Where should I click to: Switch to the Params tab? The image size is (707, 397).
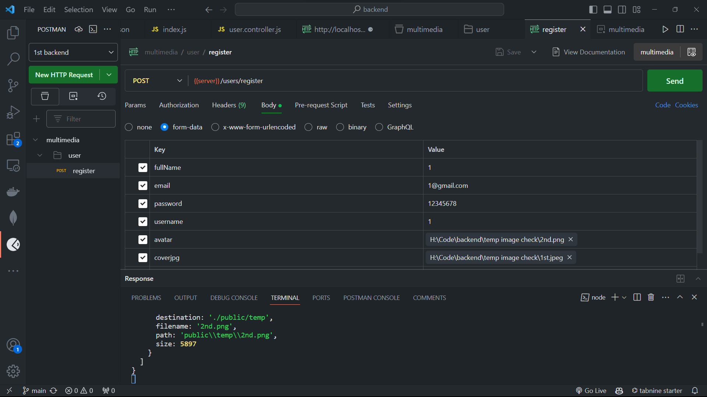pyautogui.click(x=135, y=105)
